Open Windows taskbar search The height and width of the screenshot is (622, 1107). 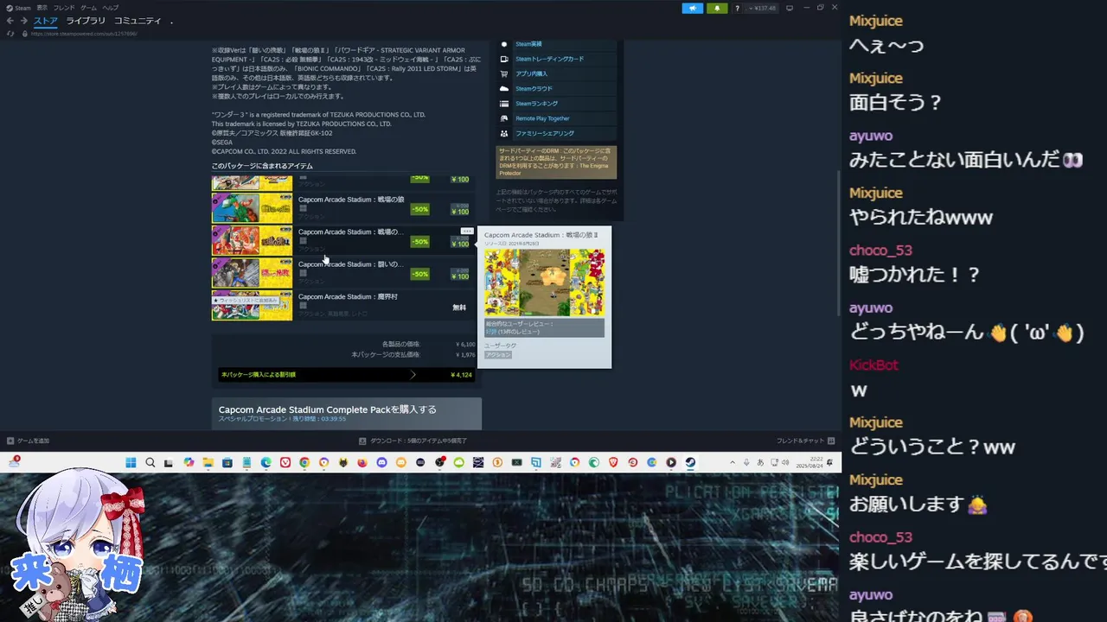pos(150,462)
